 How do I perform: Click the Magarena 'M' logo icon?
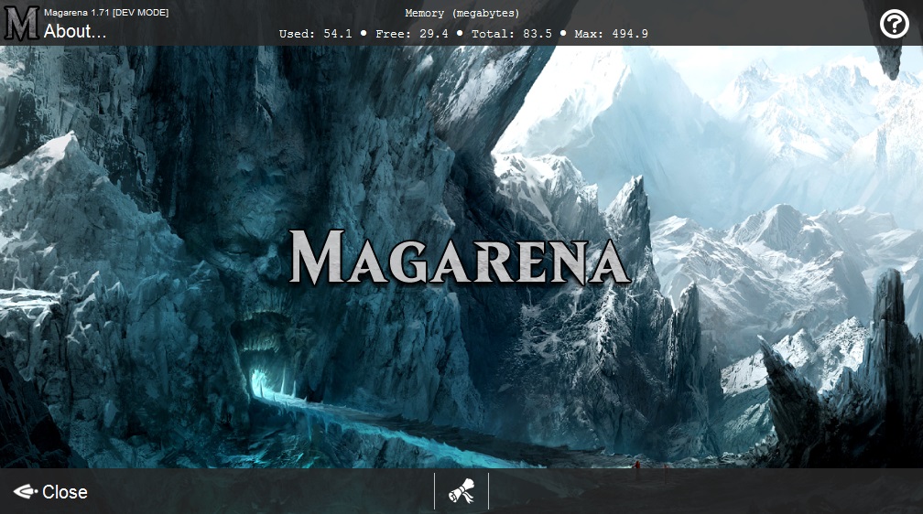[x=20, y=23]
